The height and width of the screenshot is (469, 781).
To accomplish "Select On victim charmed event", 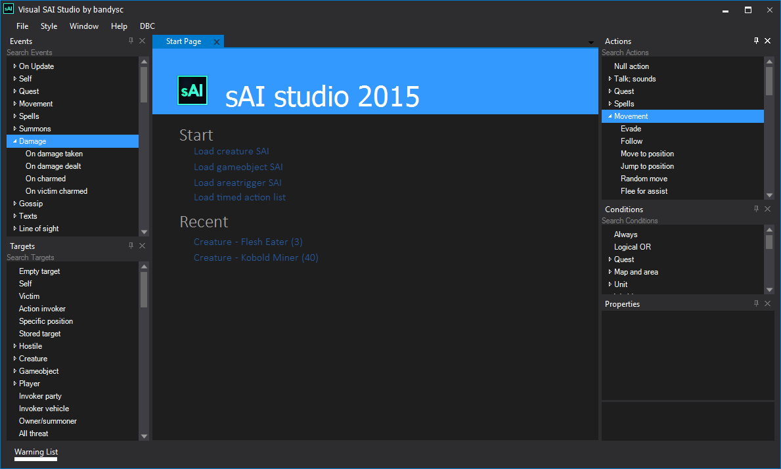I will click(x=56, y=190).
